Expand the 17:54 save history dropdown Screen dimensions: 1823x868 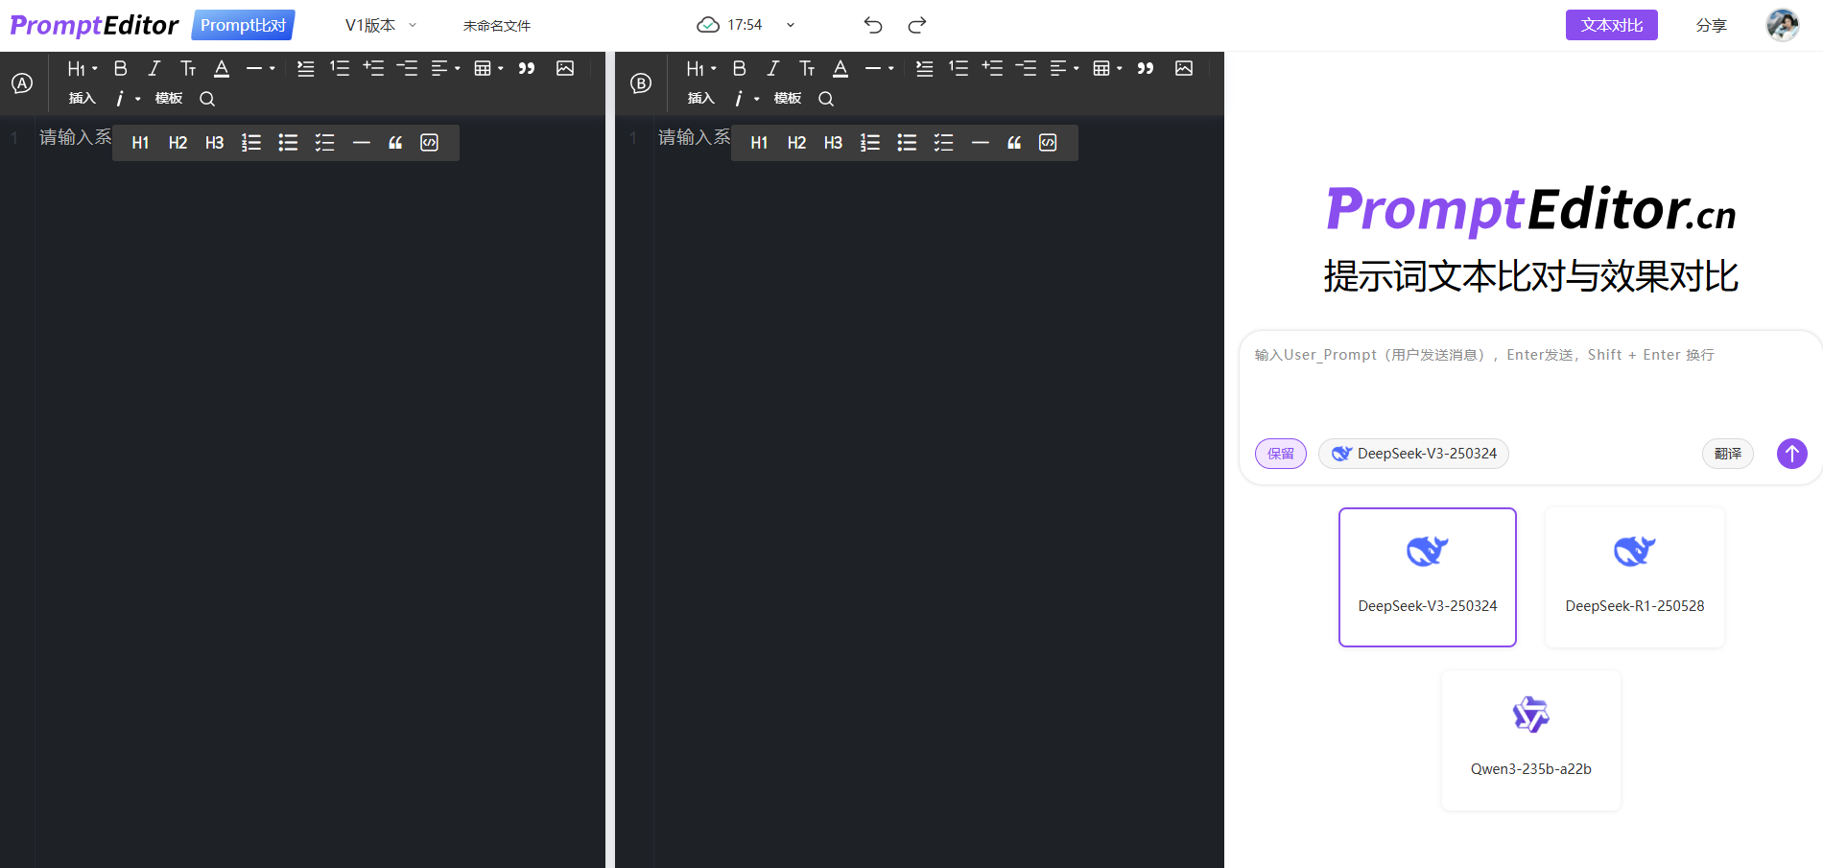pyautogui.click(x=790, y=25)
